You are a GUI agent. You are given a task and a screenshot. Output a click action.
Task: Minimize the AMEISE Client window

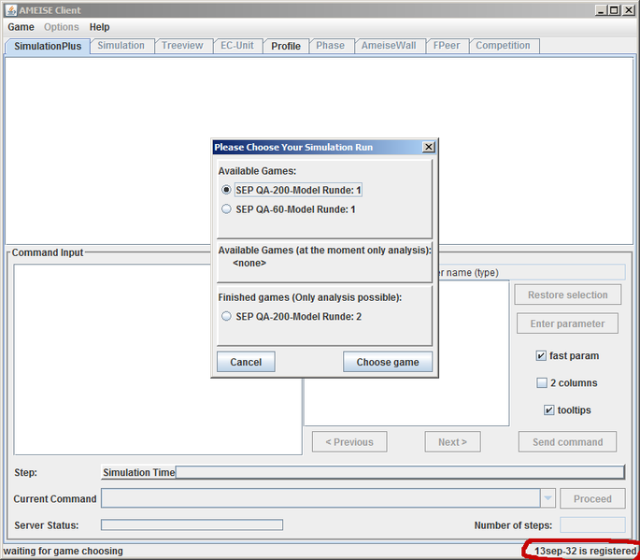(600, 10)
